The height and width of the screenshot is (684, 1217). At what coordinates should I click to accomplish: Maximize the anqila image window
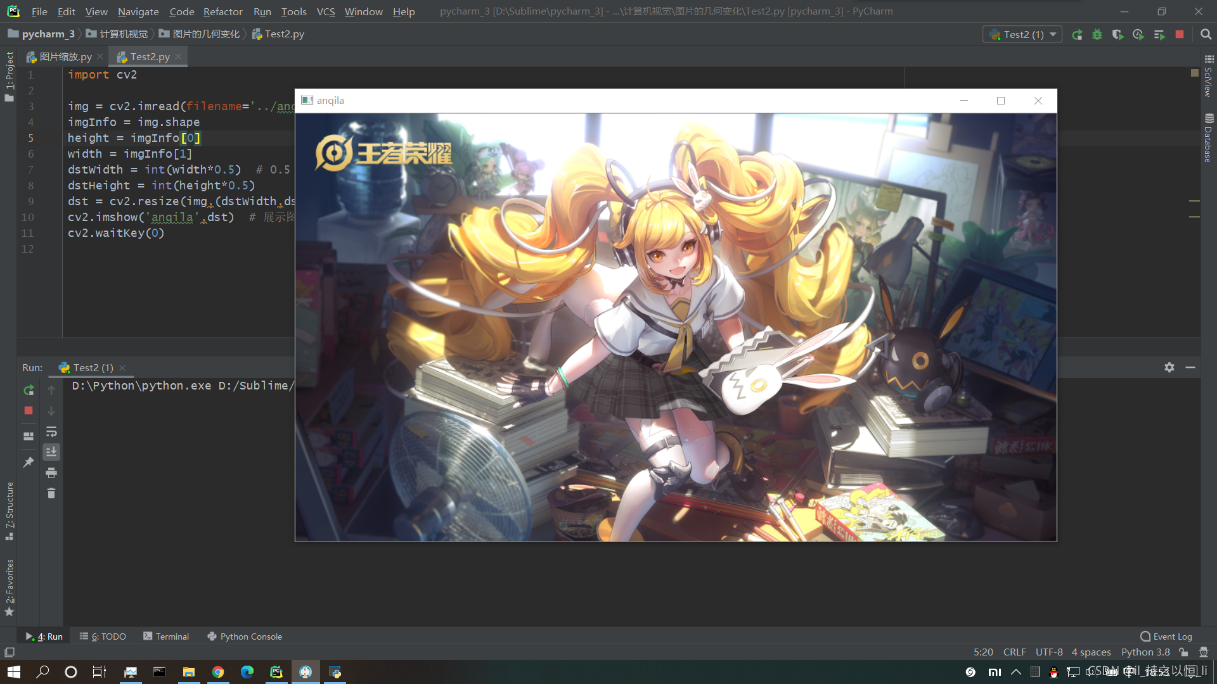(x=1001, y=101)
